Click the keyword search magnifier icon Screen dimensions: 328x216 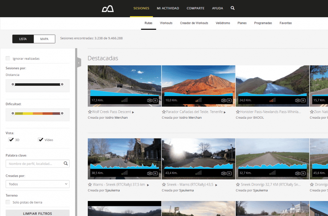tap(66, 163)
